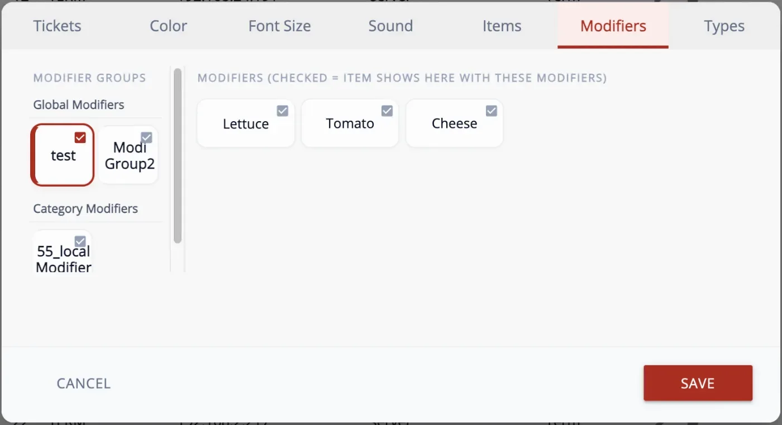This screenshot has height=425, width=782.
Task: Uncheck the Cheese modifier checkbox
Action: coord(491,111)
